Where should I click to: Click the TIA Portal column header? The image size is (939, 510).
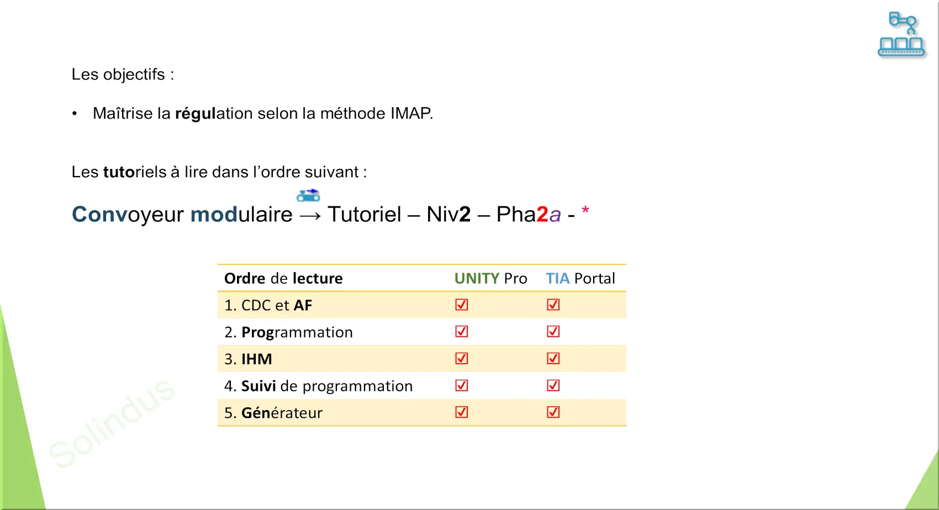coord(581,278)
